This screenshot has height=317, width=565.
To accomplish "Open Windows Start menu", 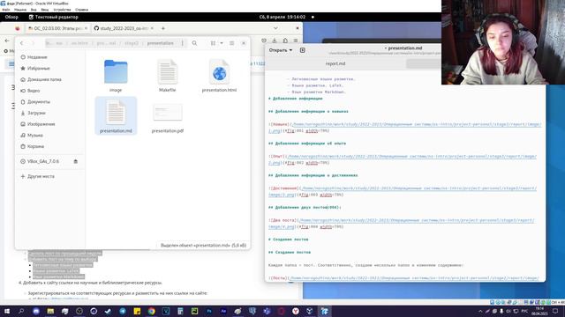I will pyautogui.click(x=7, y=311).
